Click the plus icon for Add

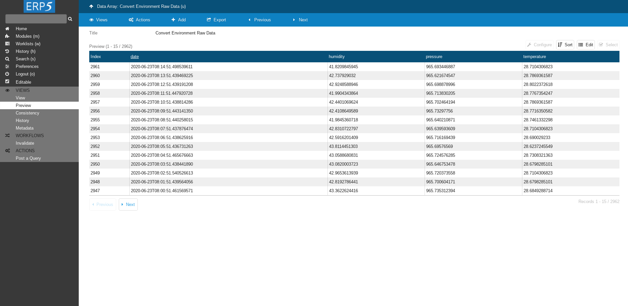(x=173, y=20)
